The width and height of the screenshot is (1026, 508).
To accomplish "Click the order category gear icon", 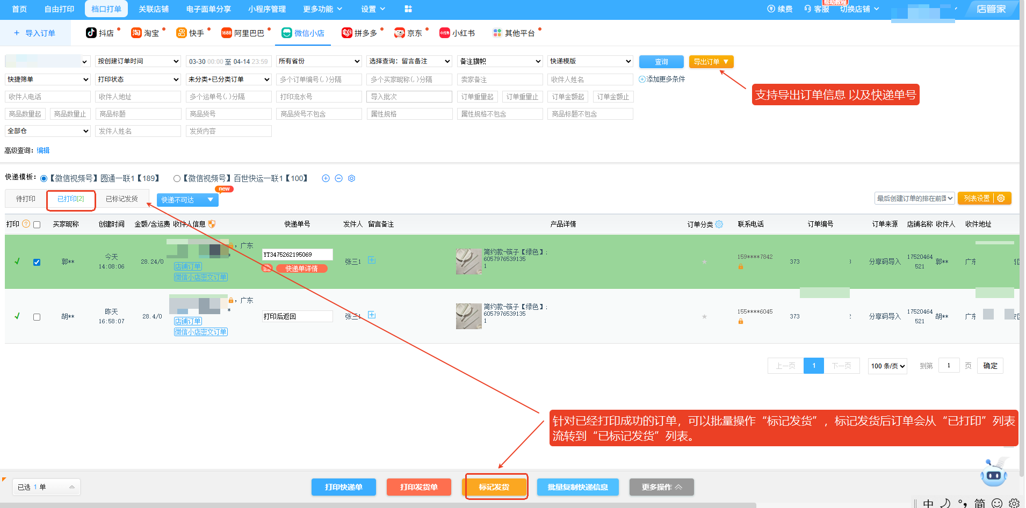I will pyautogui.click(x=719, y=224).
